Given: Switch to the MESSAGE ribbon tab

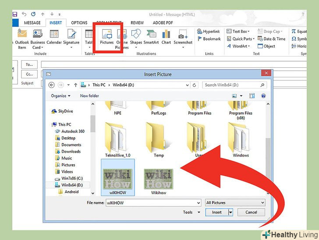Looking at the screenshot, I should [x=32, y=23].
